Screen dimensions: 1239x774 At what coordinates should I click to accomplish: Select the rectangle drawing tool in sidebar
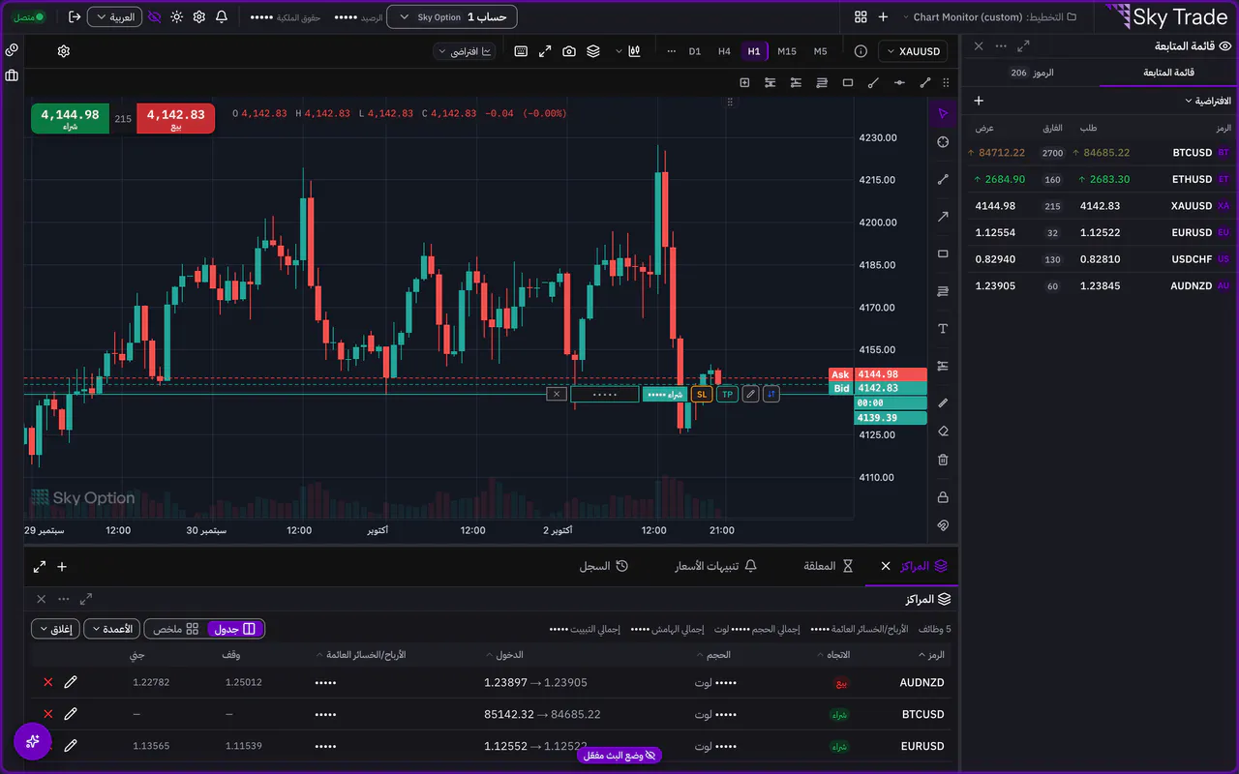tap(943, 253)
